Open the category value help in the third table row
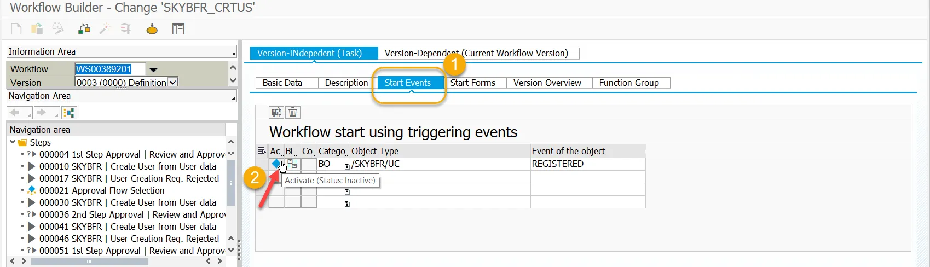The height and width of the screenshot is (267, 930). click(x=347, y=191)
